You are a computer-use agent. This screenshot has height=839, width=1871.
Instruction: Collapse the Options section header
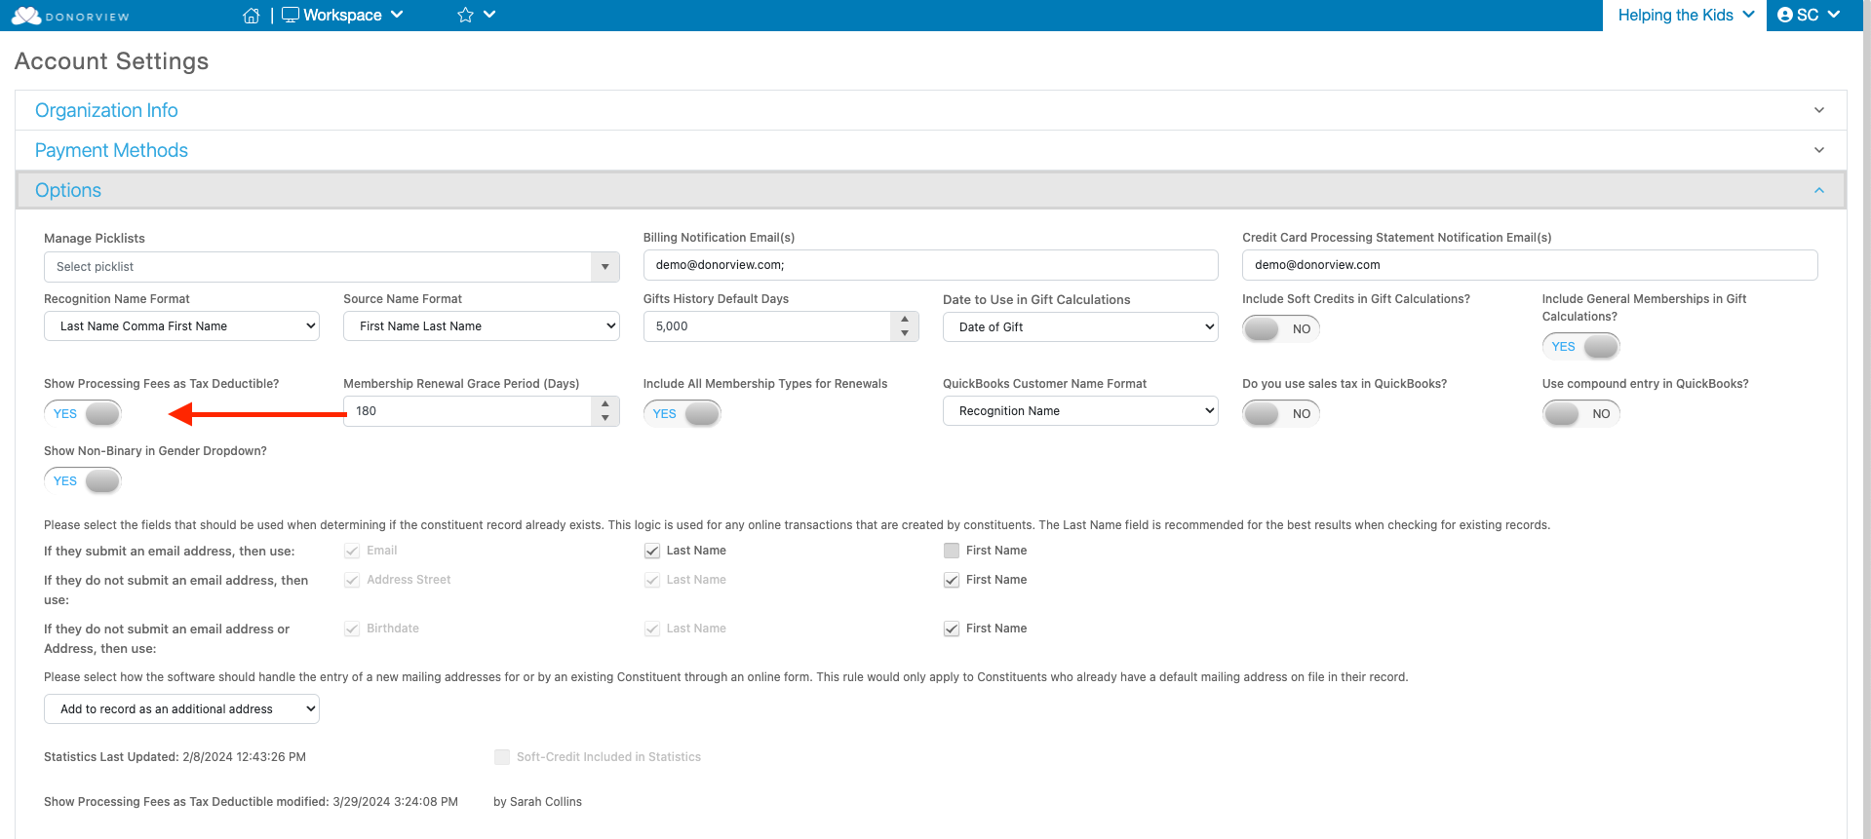coord(930,190)
